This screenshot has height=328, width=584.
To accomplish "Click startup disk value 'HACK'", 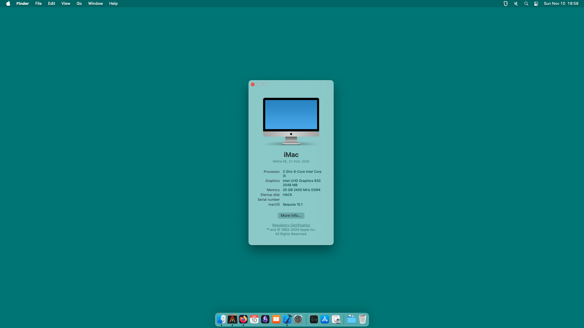I will (287, 195).
